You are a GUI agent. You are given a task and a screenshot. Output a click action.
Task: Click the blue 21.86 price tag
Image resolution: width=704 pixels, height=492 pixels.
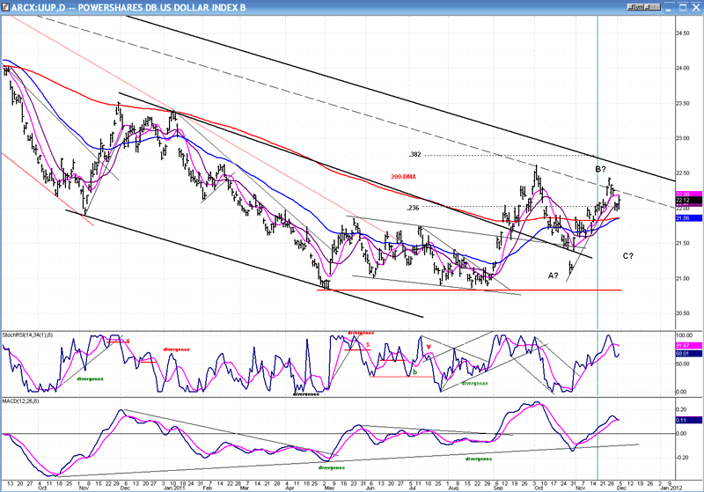681,217
